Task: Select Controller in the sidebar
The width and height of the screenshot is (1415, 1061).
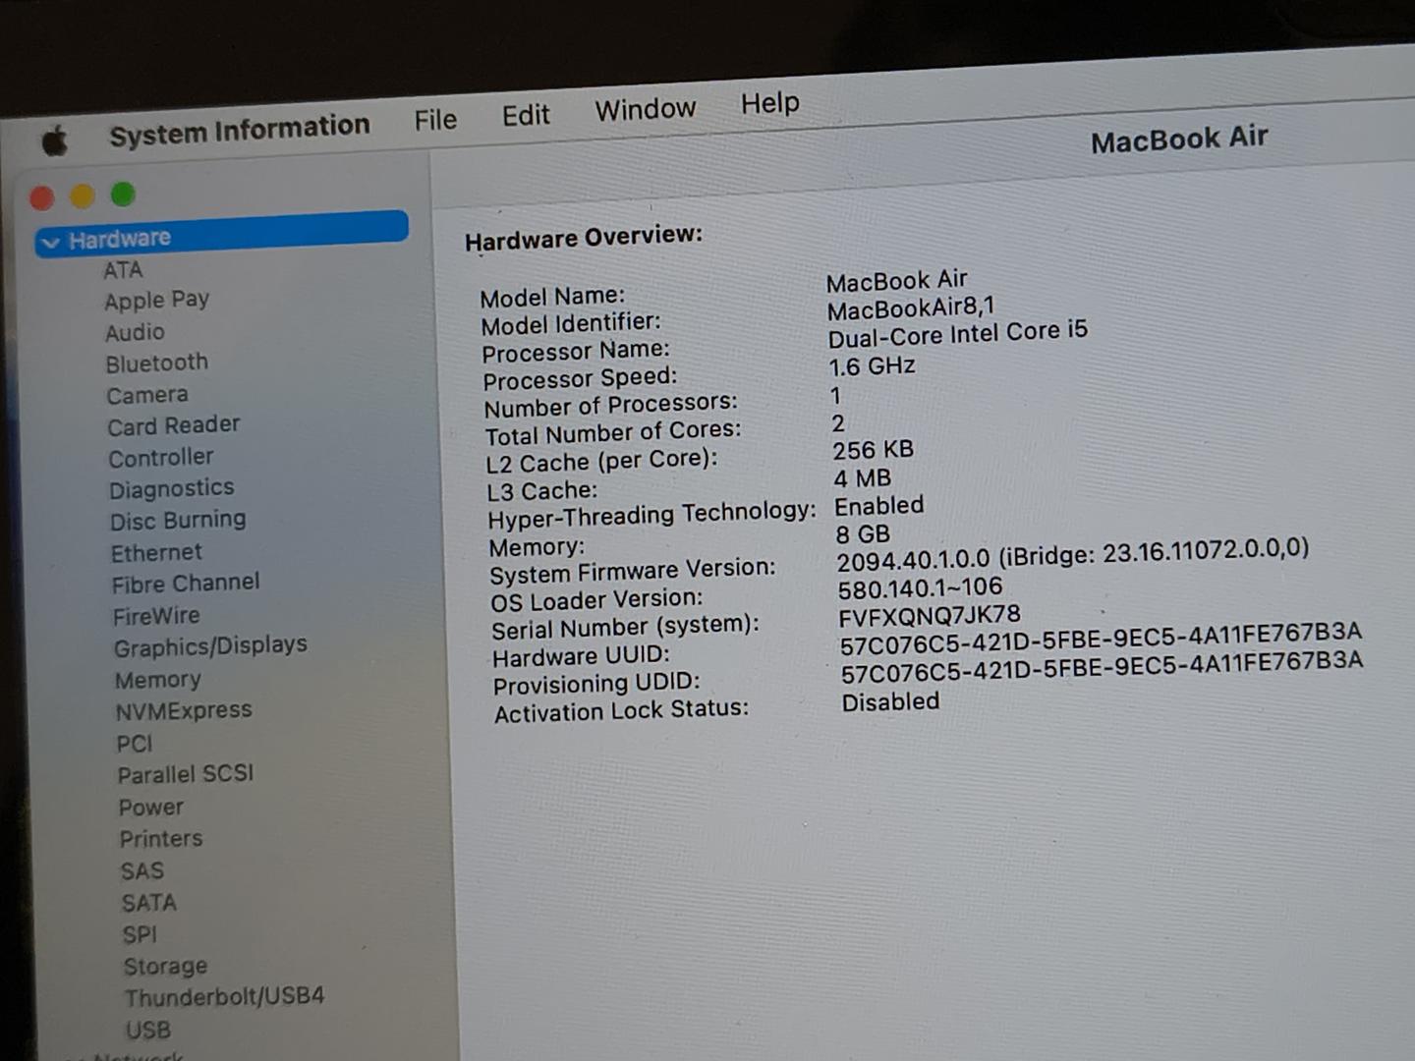Action: [x=161, y=458]
